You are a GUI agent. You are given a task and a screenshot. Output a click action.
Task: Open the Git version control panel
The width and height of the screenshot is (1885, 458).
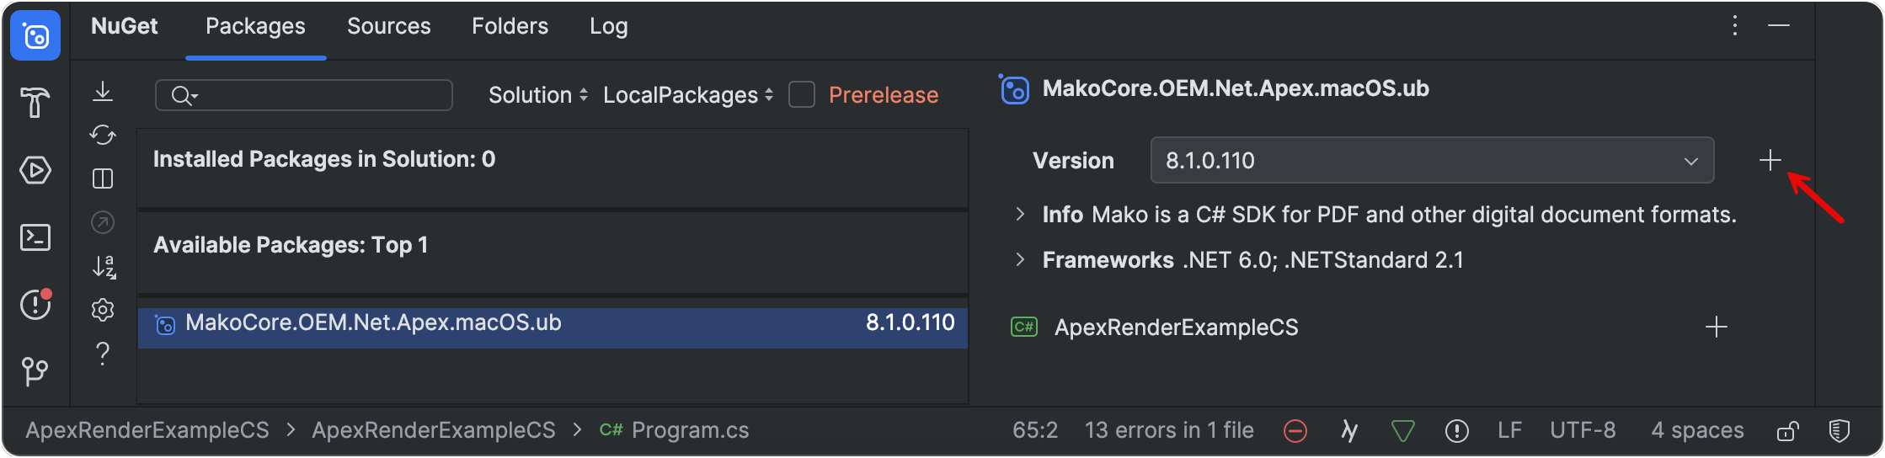pos(35,370)
